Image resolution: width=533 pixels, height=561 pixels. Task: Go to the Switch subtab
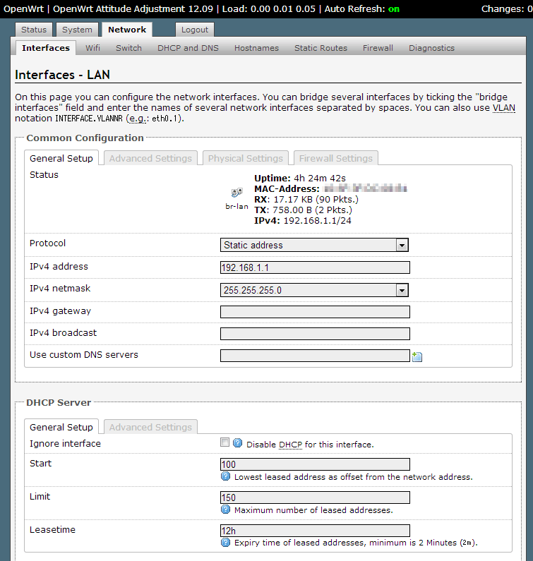(129, 48)
